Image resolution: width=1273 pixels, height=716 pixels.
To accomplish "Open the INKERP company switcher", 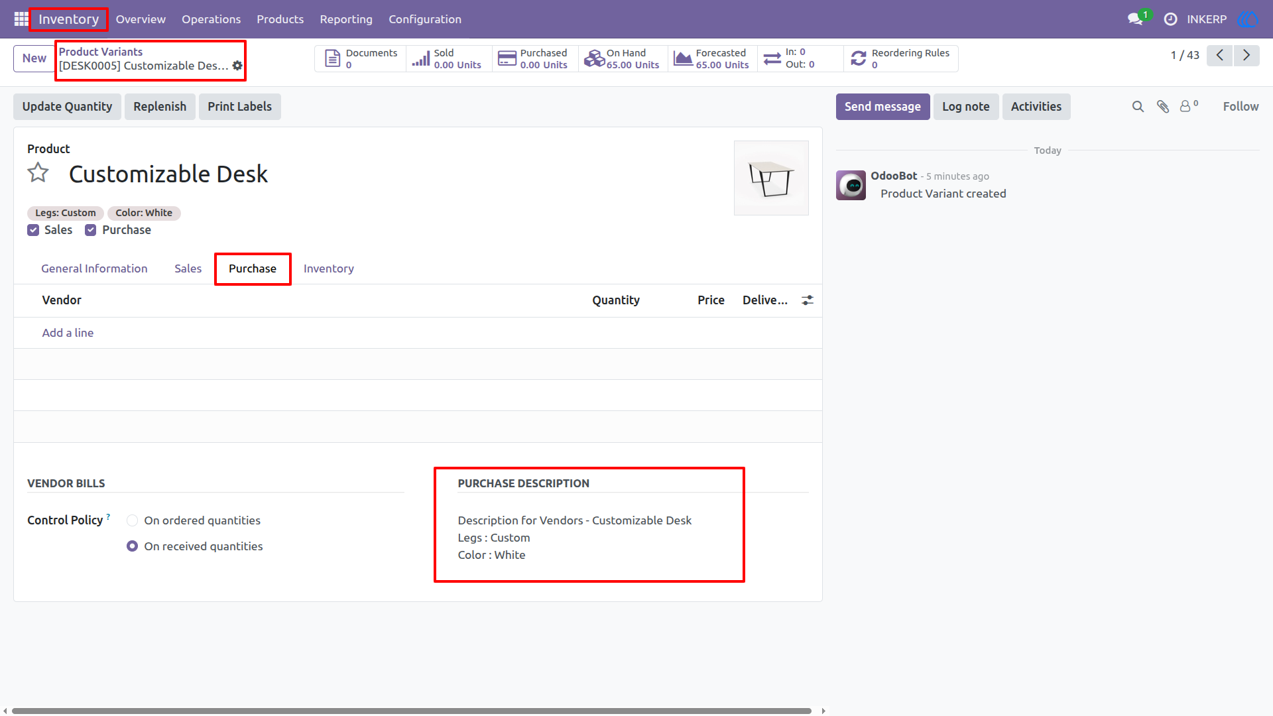I will 1207,19.
